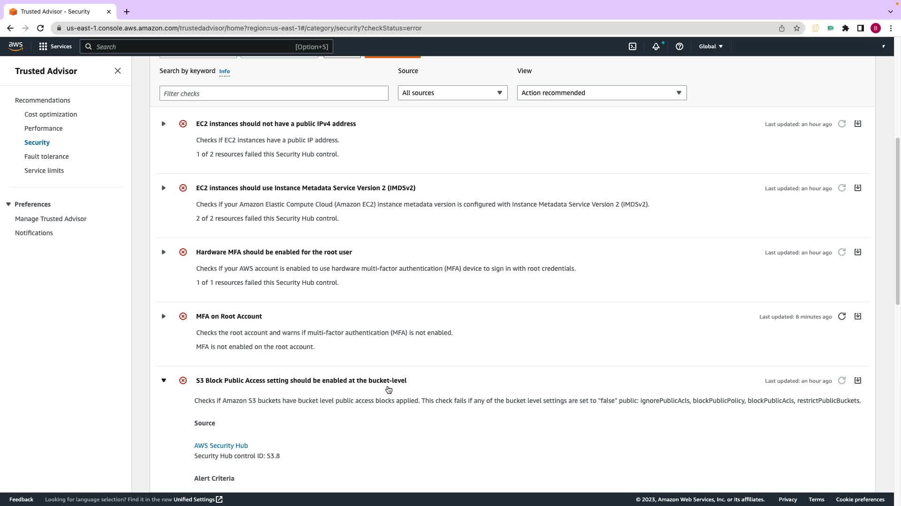The width and height of the screenshot is (901, 506).
Task: Close the Trusted Advisor side panel
Action: (118, 71)
